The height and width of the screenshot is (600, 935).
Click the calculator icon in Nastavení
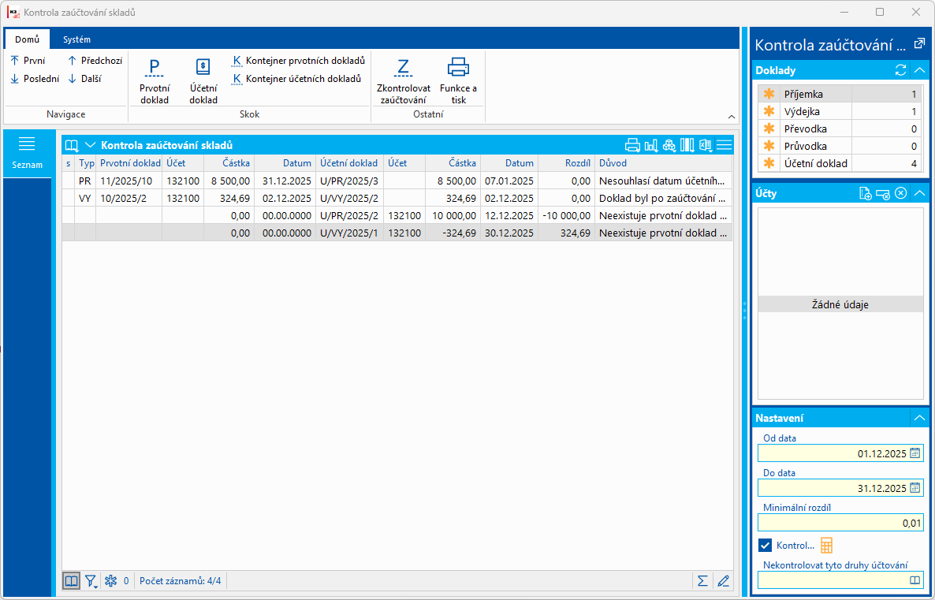[826, 545]
